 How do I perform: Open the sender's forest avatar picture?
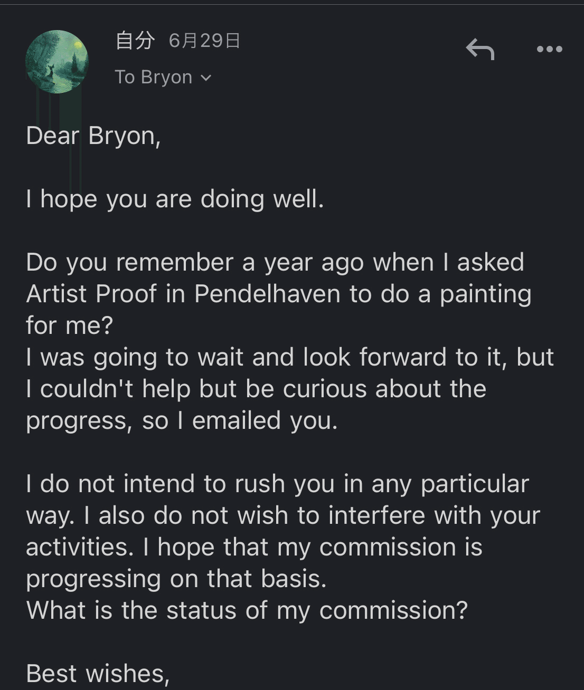tap(56, 62)
